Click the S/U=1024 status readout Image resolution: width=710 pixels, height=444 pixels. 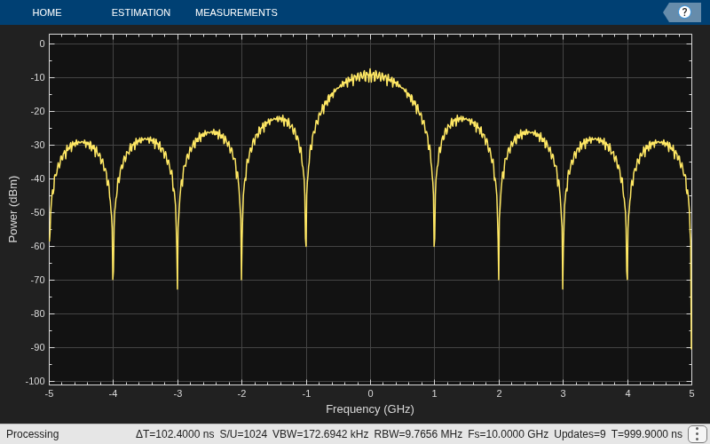tap(243, 434)
